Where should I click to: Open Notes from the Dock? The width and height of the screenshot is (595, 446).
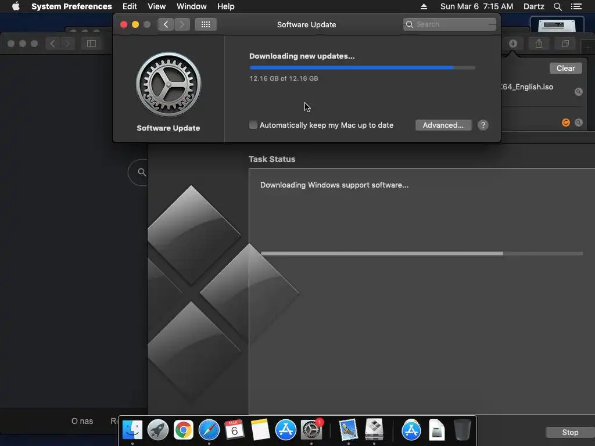[260, 430]
